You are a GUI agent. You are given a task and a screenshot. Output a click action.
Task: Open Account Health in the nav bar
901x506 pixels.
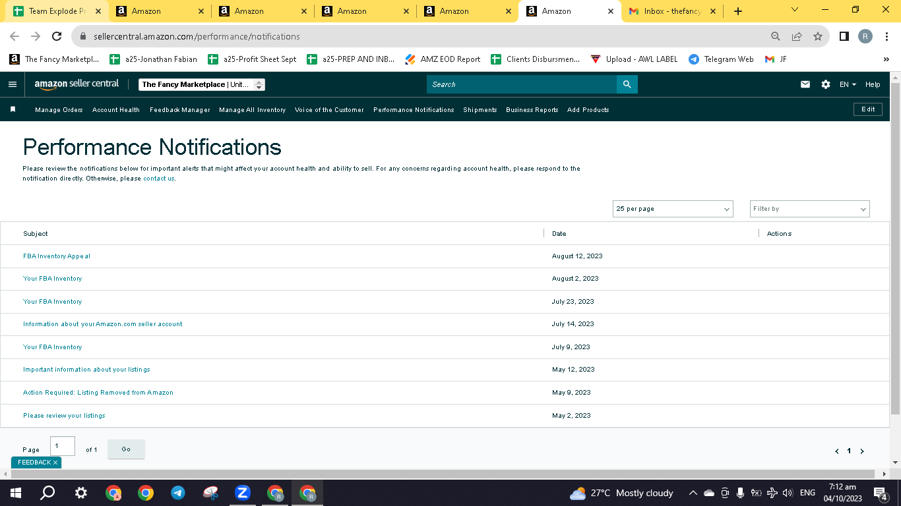[116, 110]
